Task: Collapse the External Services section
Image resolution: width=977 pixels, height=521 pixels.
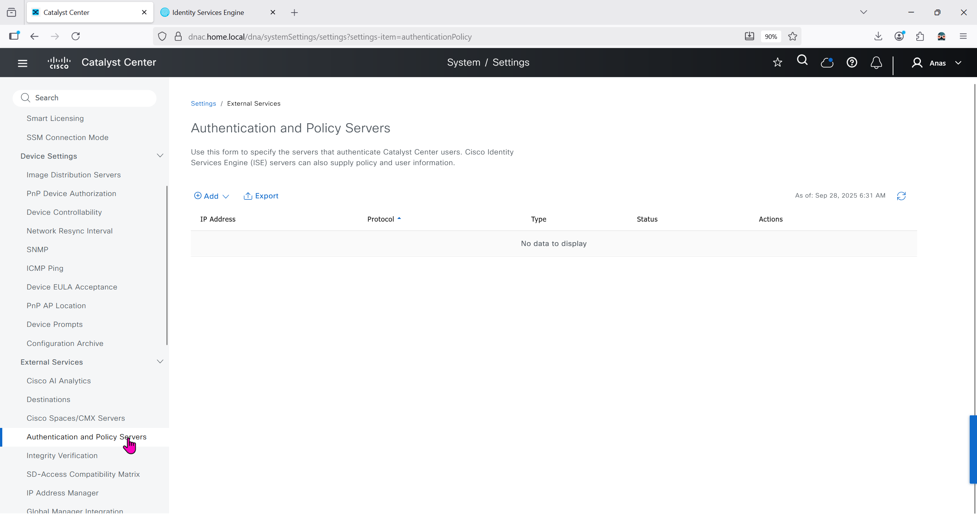Action: [160, 362]
